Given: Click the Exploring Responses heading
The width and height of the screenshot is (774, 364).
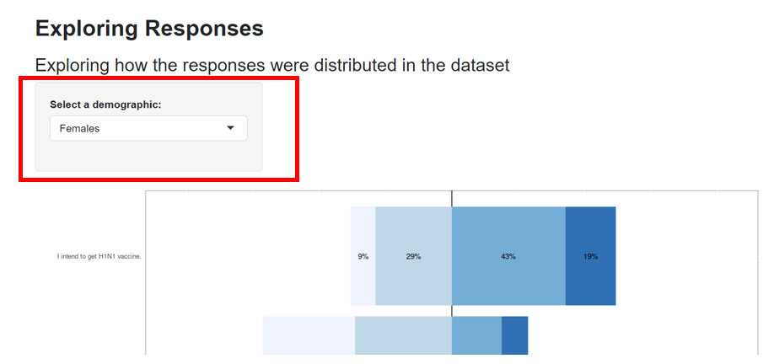Looking at the screenshot, I should [149, 28].
